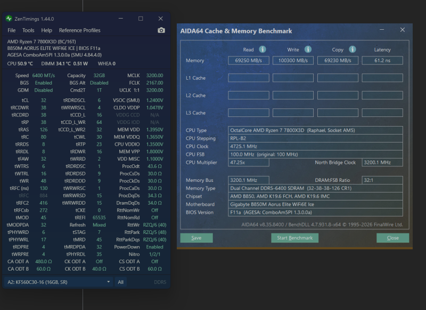
Task: Click the ZenTimings screenshot camera icon
Action: click(x=161, y=30)
